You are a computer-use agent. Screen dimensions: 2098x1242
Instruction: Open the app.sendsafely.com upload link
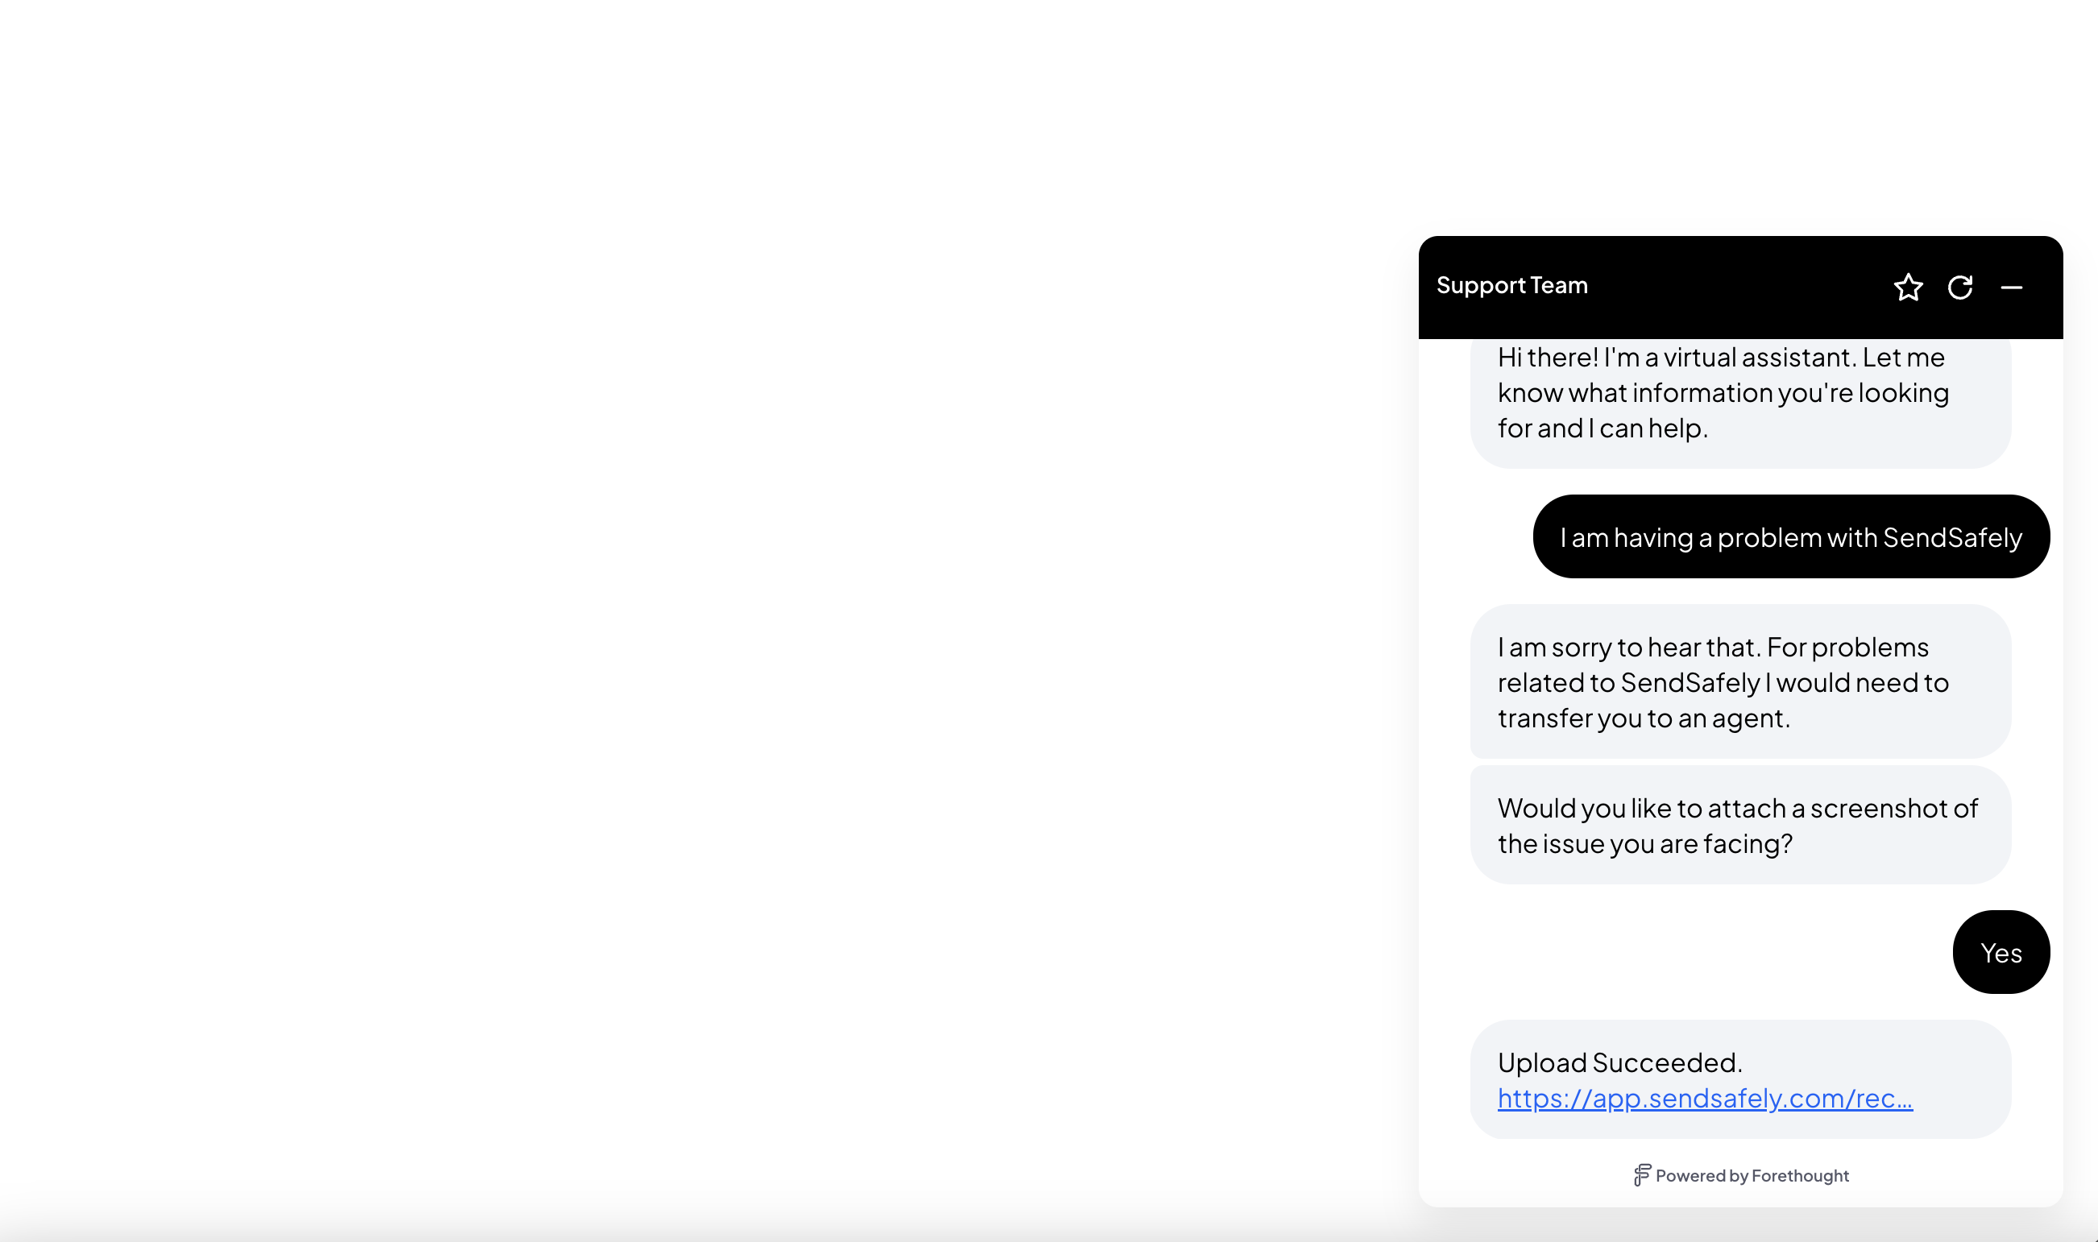click(1705, 1098)
